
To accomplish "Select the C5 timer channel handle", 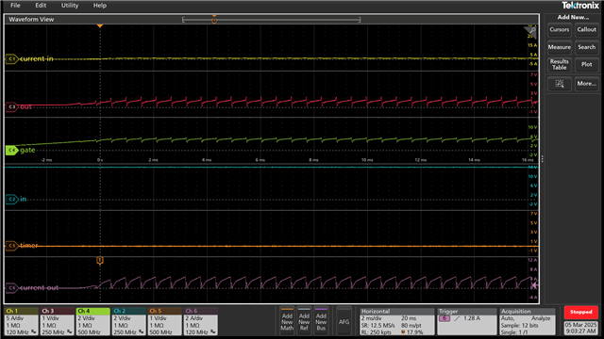I will click(11, 245).
